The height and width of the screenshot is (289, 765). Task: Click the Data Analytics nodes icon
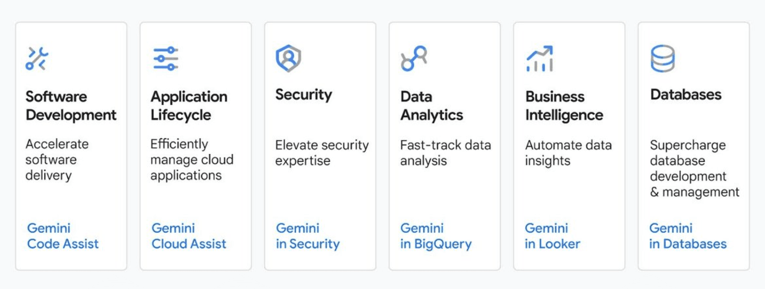point(414,58)
